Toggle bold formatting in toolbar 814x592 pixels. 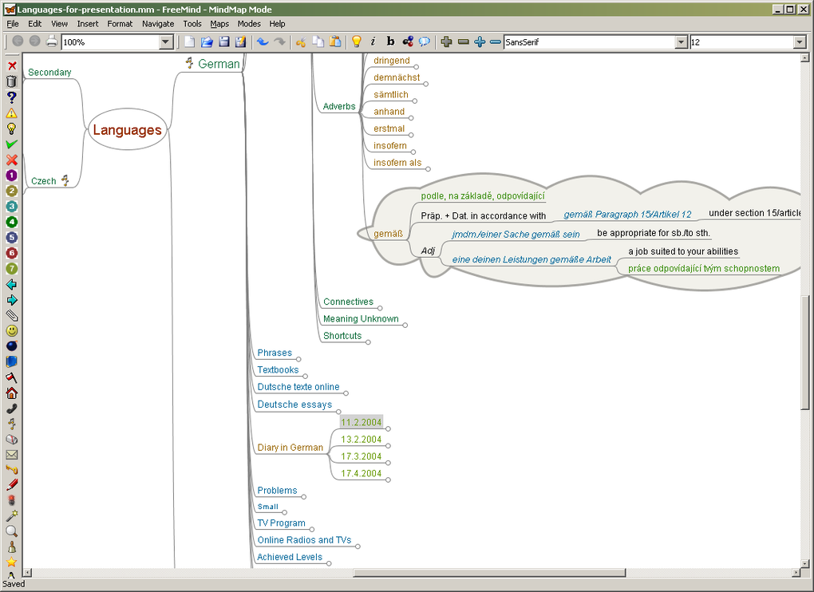(x=390, y=41)
